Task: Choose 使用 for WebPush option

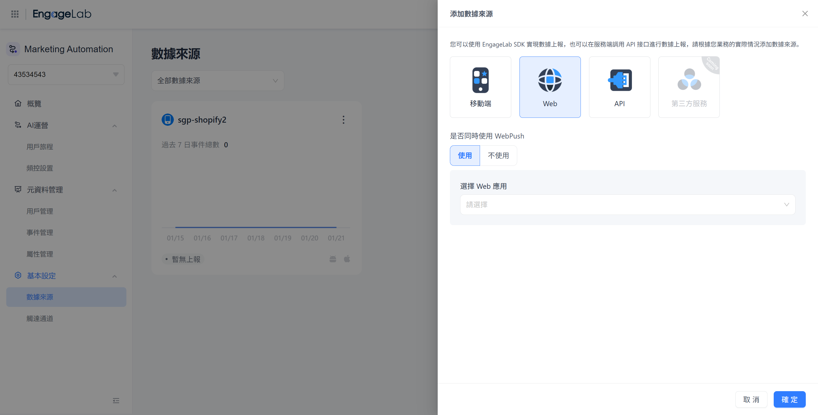Action: (465, 156)
